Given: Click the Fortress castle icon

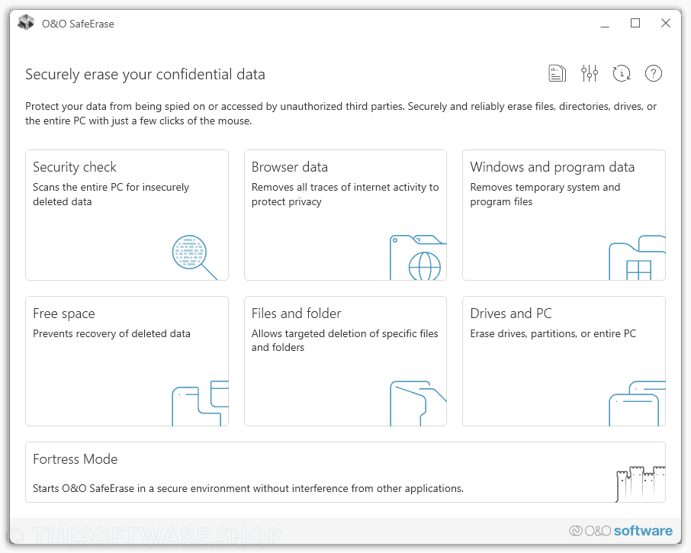Looking at the screenshot, I should [641, 484].
